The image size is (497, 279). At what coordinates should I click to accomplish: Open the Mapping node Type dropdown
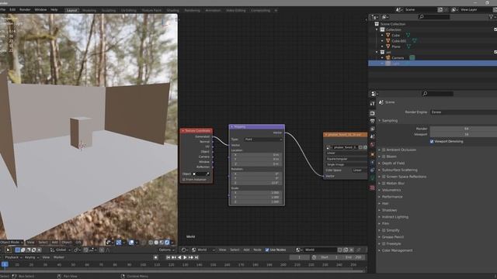(263, 139)
